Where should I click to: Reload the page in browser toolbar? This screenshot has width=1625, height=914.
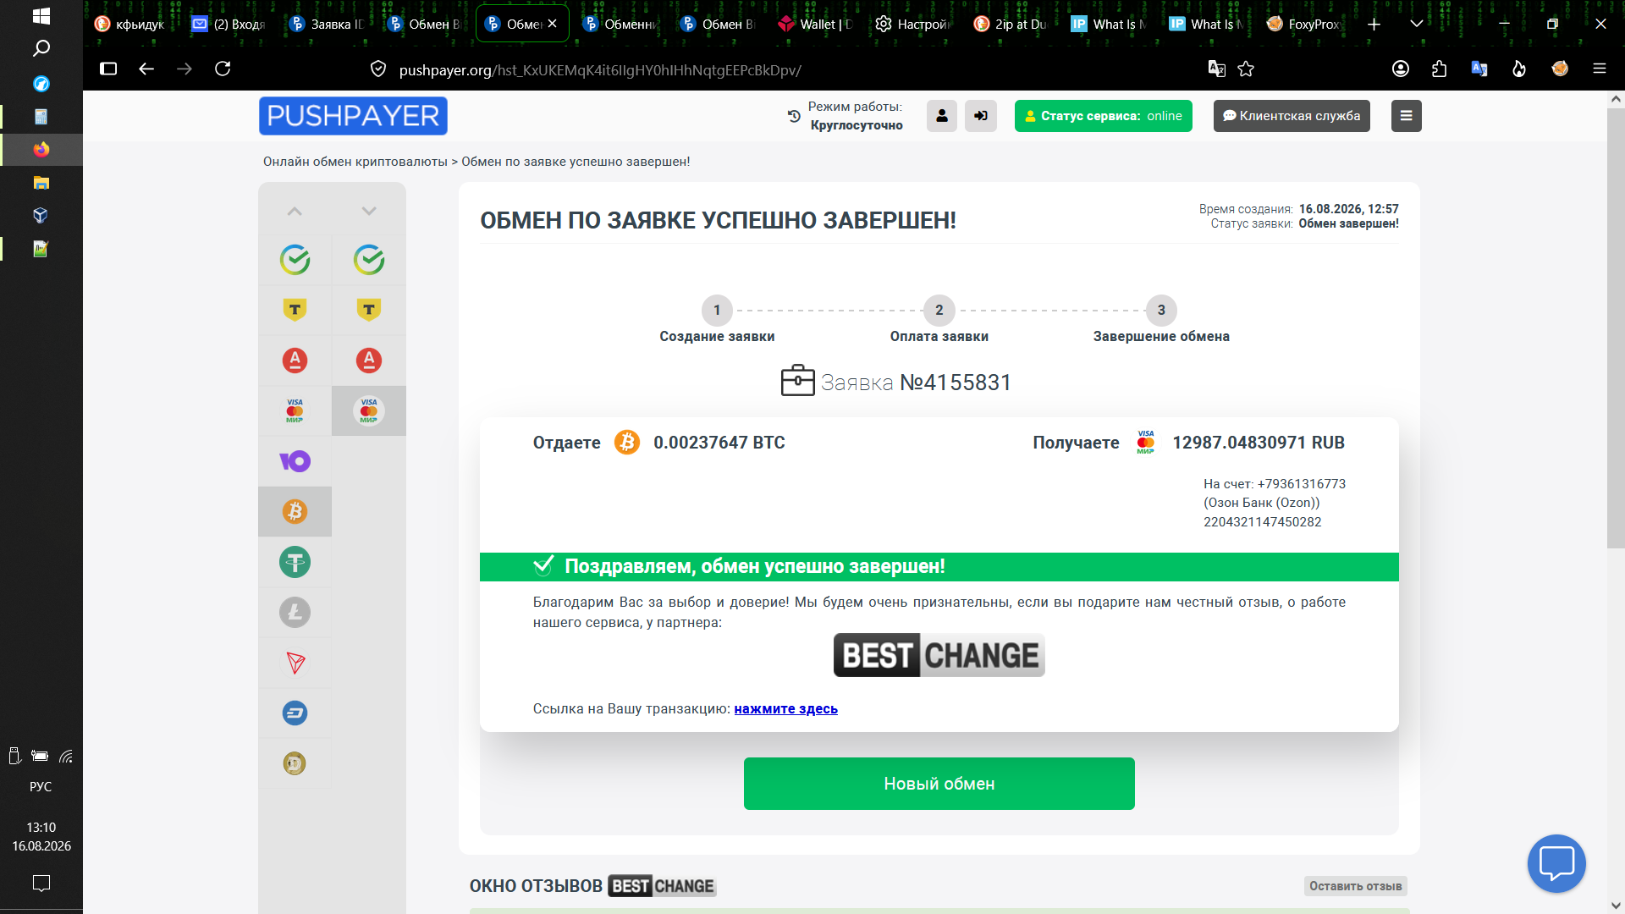[223, 69]
